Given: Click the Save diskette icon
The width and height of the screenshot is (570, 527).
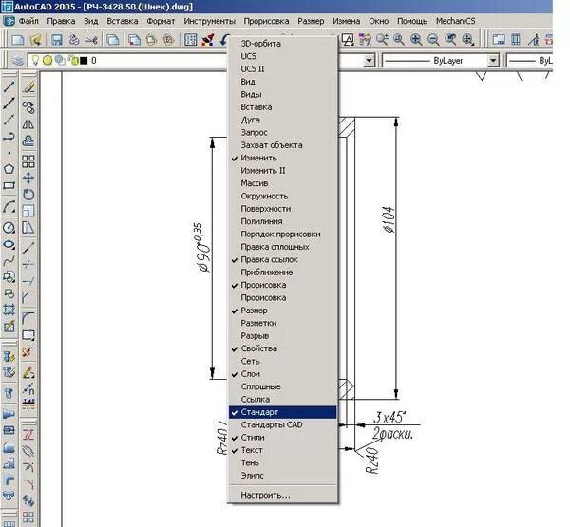Looking at the screenshot, I should click(57, 40).
